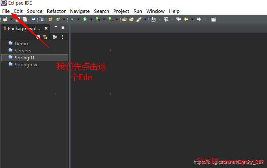Toggle Link with Editor in Package Explorer
The width and height of the screenshot is (267, 168).
click(45, 37)
